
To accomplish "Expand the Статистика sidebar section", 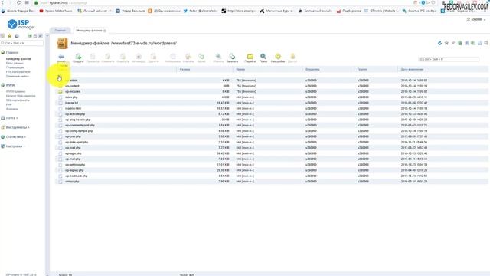I will [x=14, y=136].
